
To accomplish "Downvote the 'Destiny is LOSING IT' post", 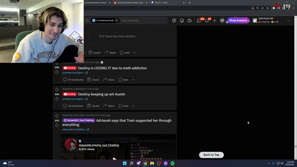I will click(x=57, y=72).
